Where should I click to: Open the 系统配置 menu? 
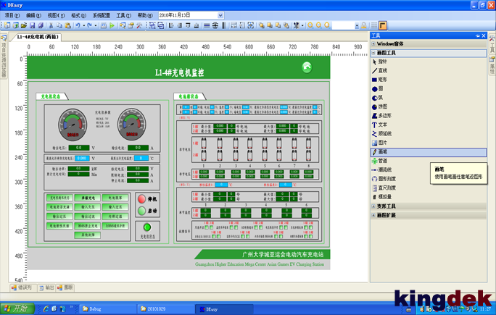coord(102,15)
